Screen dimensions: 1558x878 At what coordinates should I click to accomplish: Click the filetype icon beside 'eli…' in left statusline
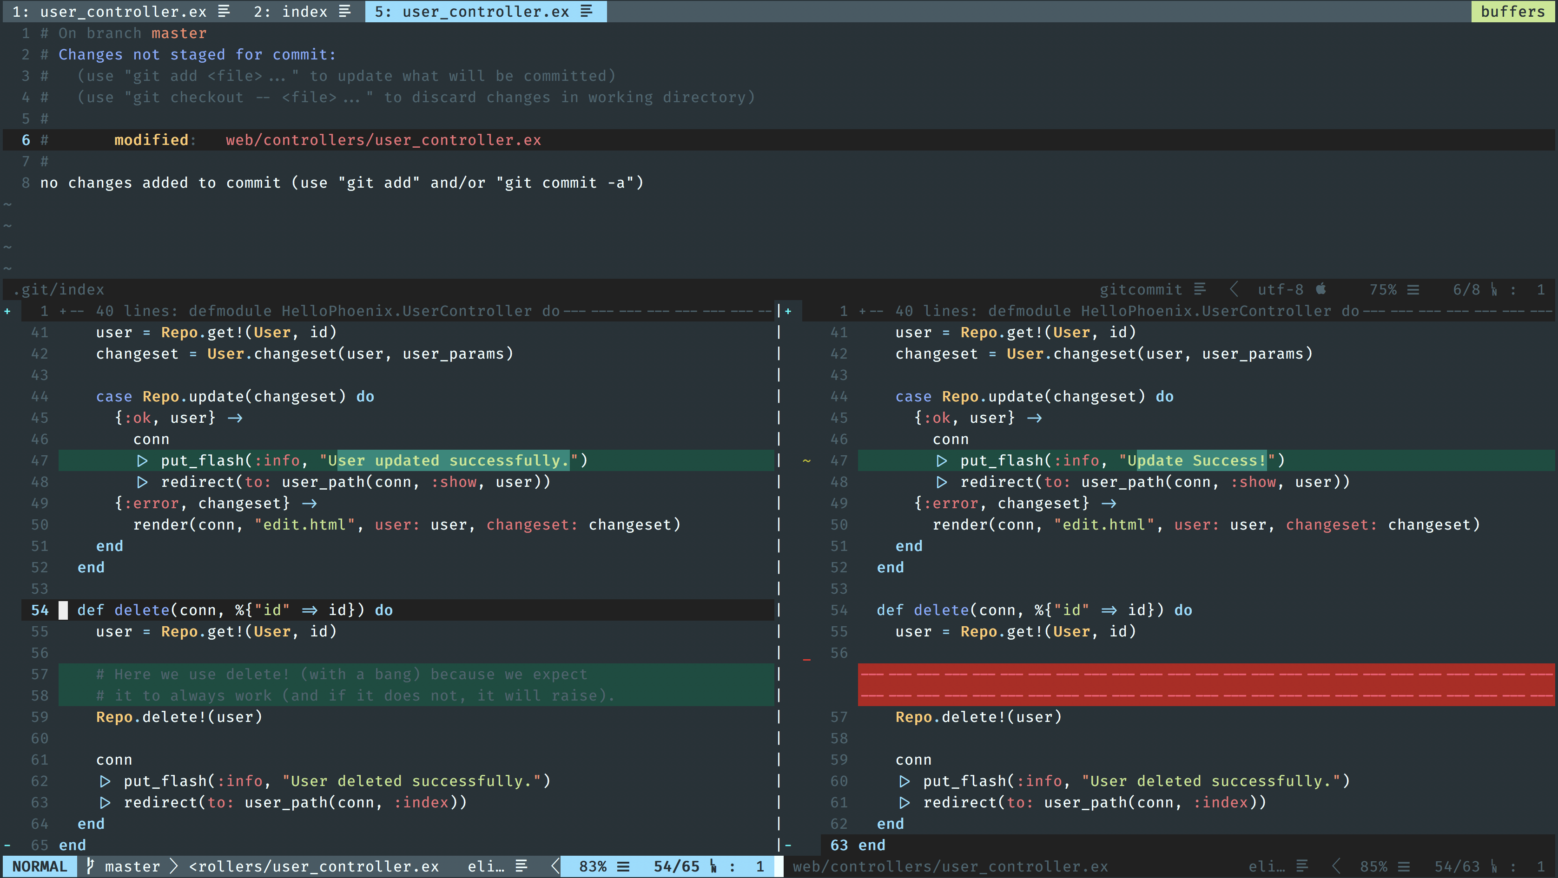pyautogui.click(x=522, y=866)
